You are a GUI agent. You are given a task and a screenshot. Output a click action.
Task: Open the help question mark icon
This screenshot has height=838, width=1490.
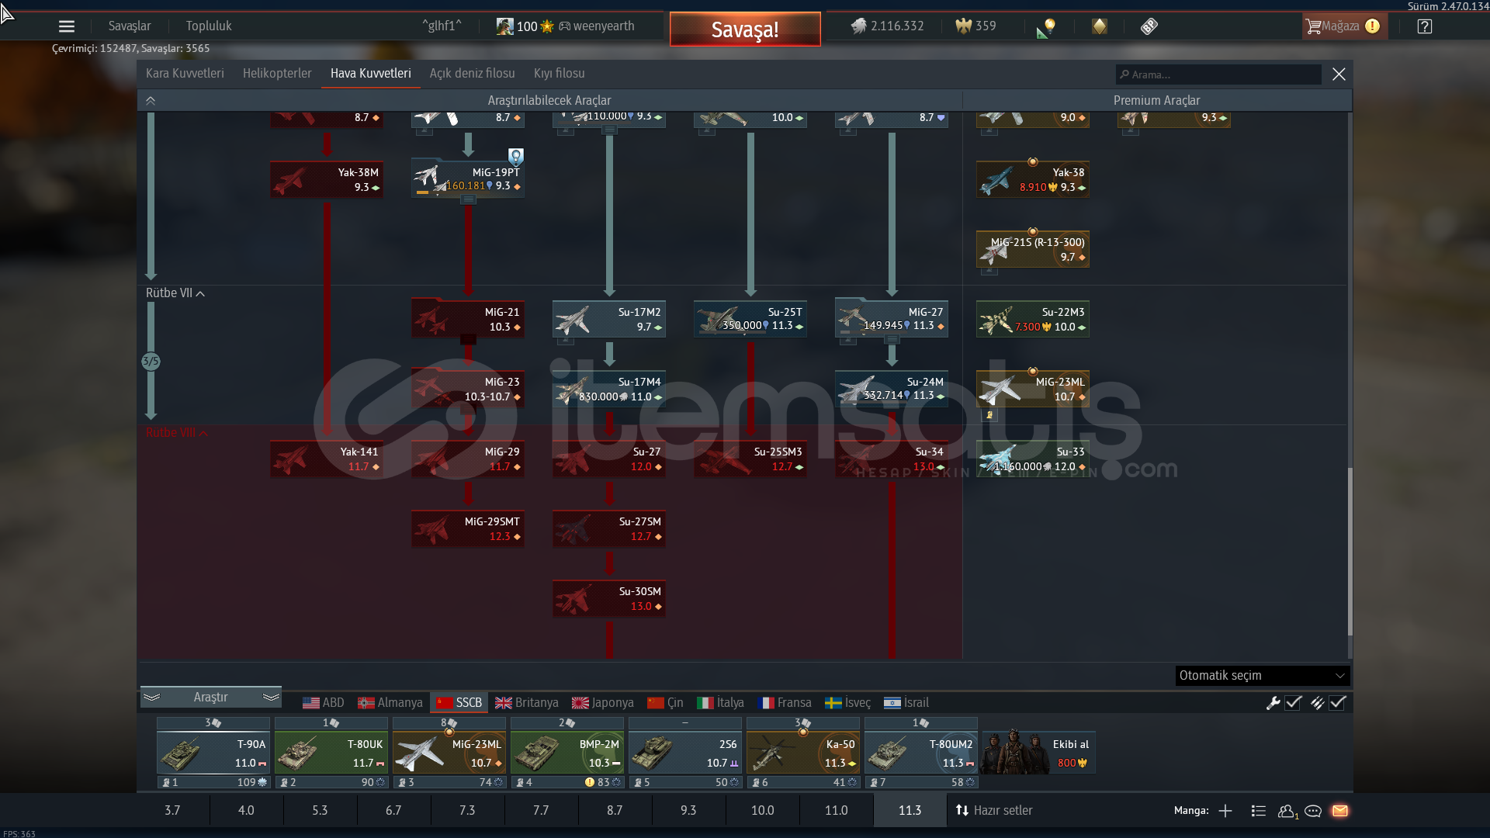[x=1425, y=26]
